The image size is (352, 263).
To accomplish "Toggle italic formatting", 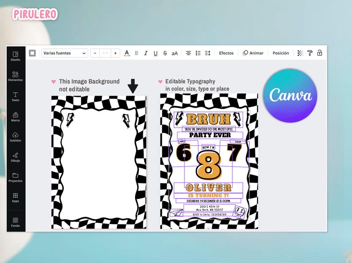I will click(x=146, y=53).
